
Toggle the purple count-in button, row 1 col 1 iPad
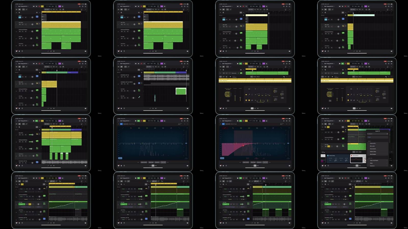point(60,6)
